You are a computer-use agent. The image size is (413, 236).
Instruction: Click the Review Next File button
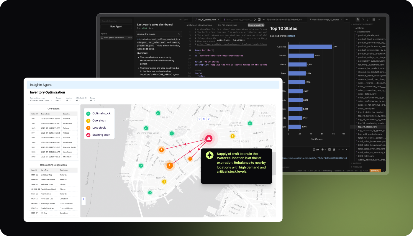point(256,25)
